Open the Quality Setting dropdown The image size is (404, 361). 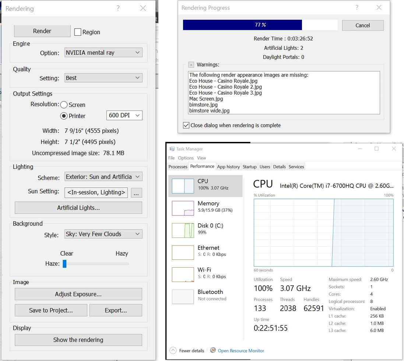tap(103, 78)
